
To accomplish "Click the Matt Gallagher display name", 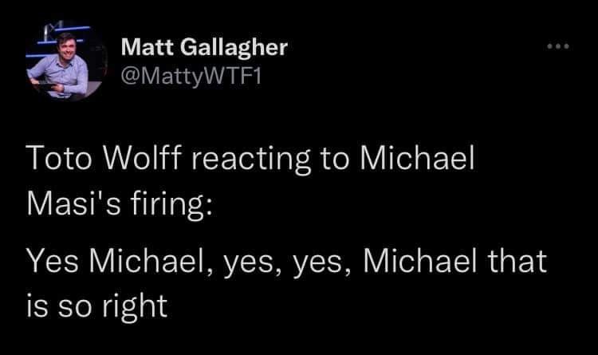I will click(x=204, y=48).
